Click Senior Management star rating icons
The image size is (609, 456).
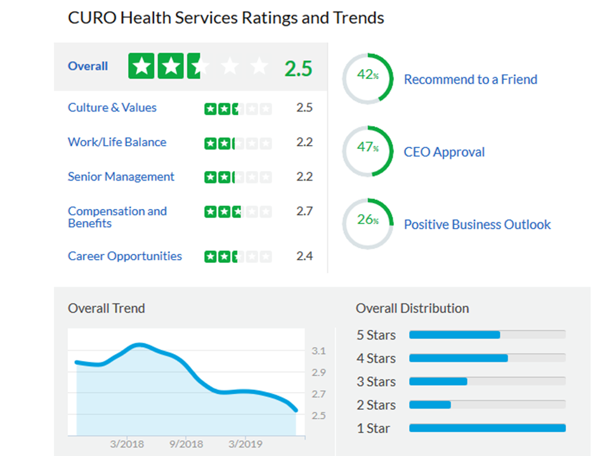click(238, 177)
